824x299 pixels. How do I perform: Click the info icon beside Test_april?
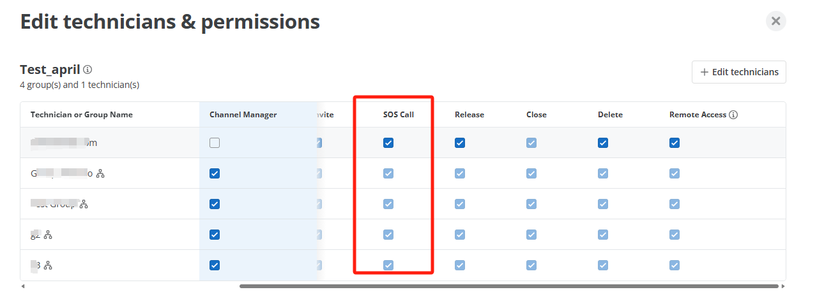coord(88,69)
